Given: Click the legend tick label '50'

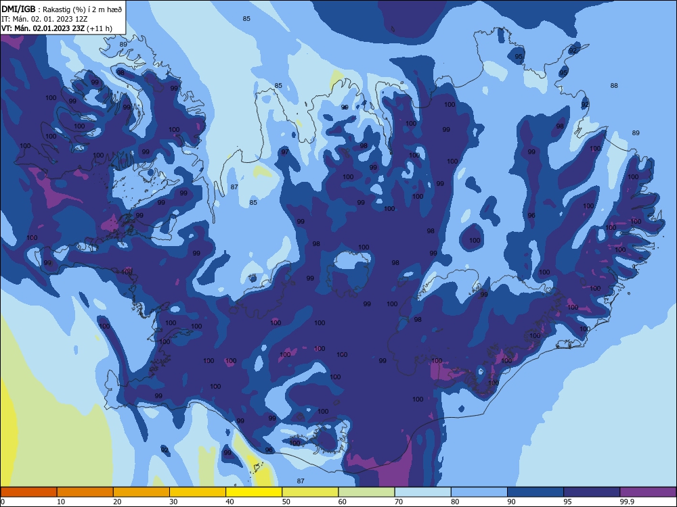Looking at the screenshot, I should tap(286, 502).
